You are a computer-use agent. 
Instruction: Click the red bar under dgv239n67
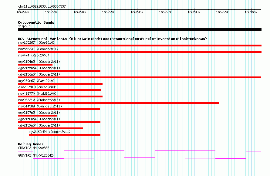[60, 84]
